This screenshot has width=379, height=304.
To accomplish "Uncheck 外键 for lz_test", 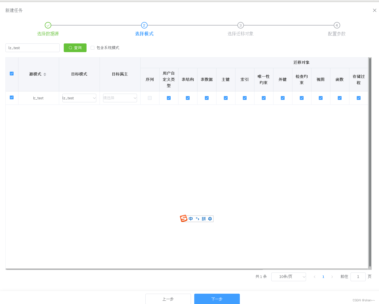I will [x=283, y=98].
